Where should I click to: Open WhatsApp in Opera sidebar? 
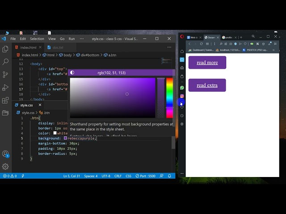tap(182, 88)
